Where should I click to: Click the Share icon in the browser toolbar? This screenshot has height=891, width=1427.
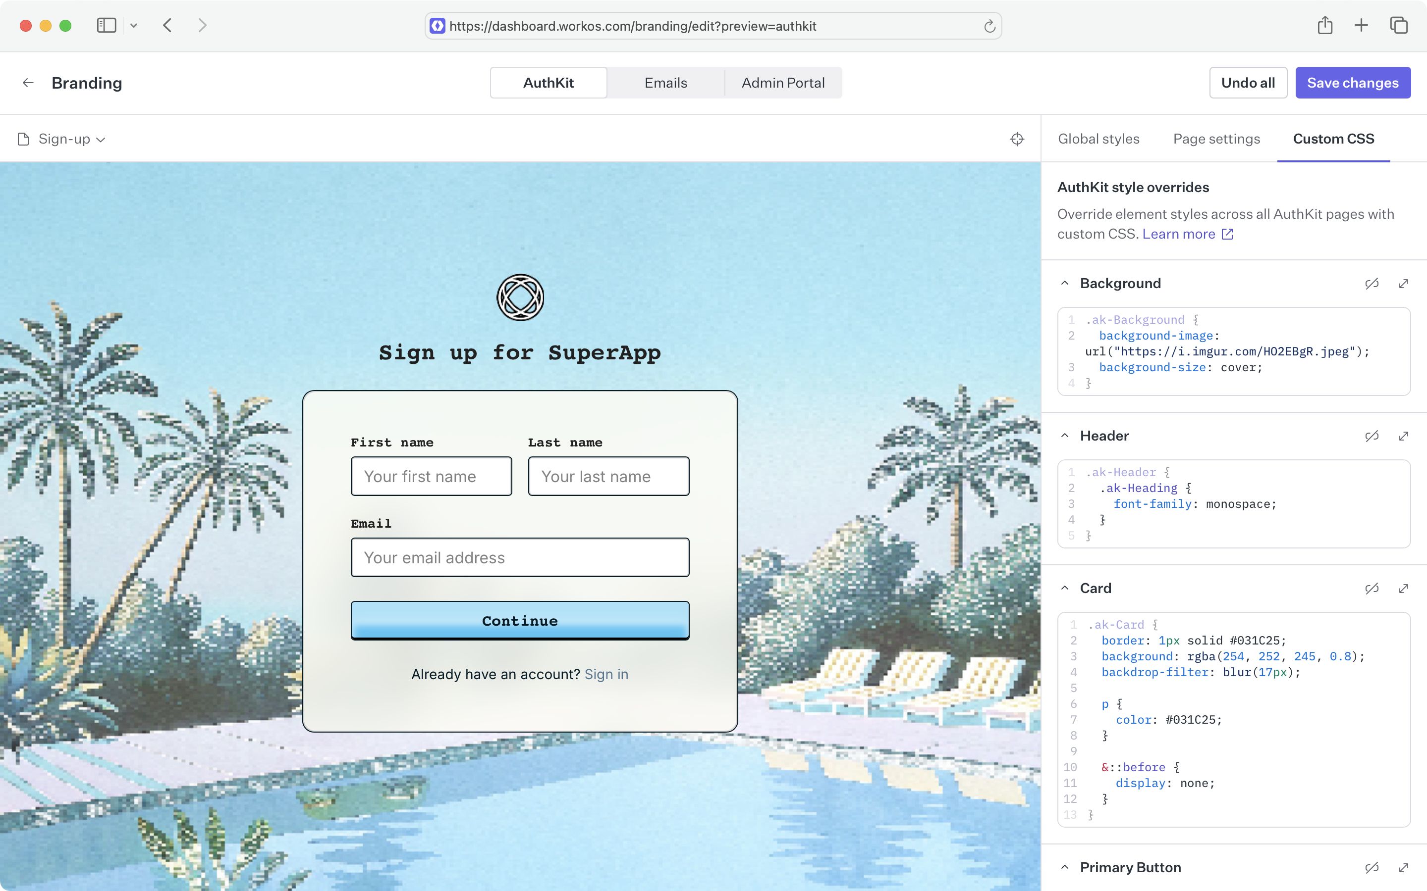coord(1325,25)
